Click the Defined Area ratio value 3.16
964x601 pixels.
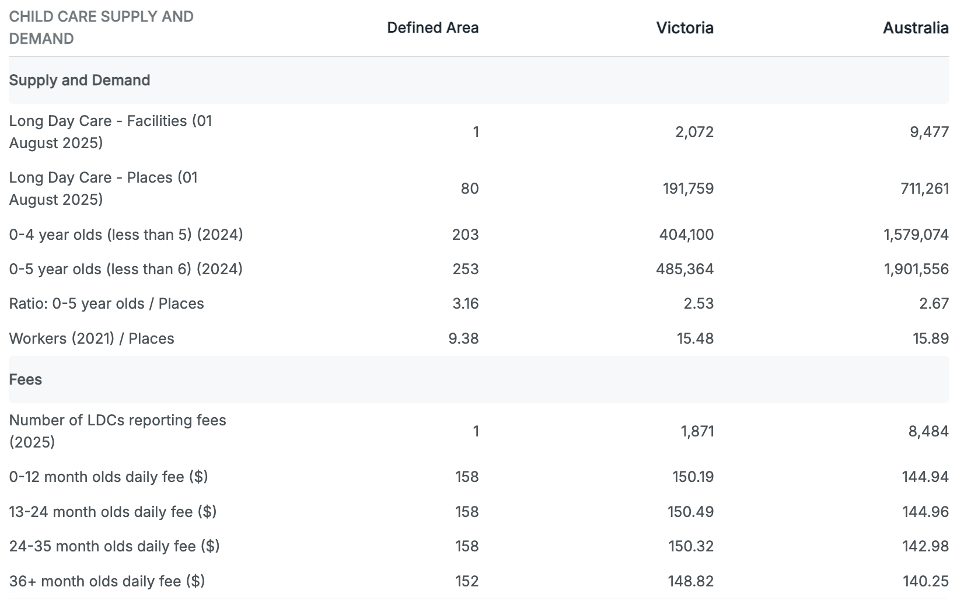(x=465, y=303)
